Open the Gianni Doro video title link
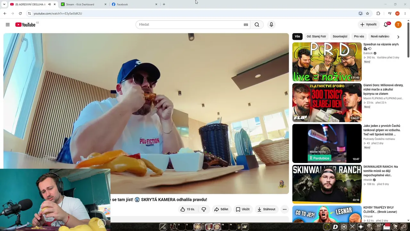410x231 pixels. (x=383, y=90)
